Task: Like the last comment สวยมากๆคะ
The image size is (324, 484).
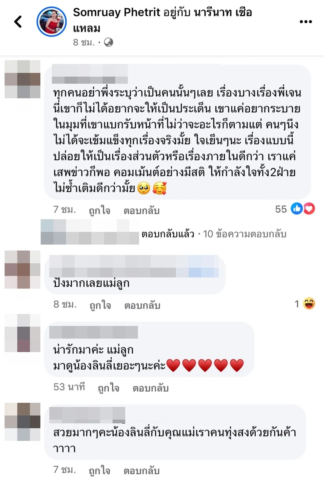Action: point(99,470)
